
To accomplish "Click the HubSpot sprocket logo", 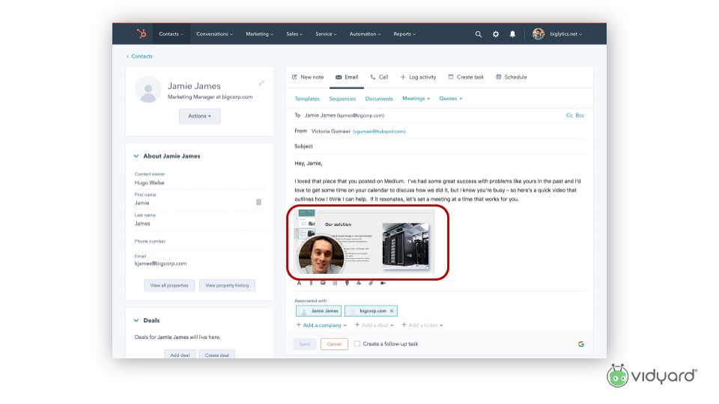I will point(142,34).
